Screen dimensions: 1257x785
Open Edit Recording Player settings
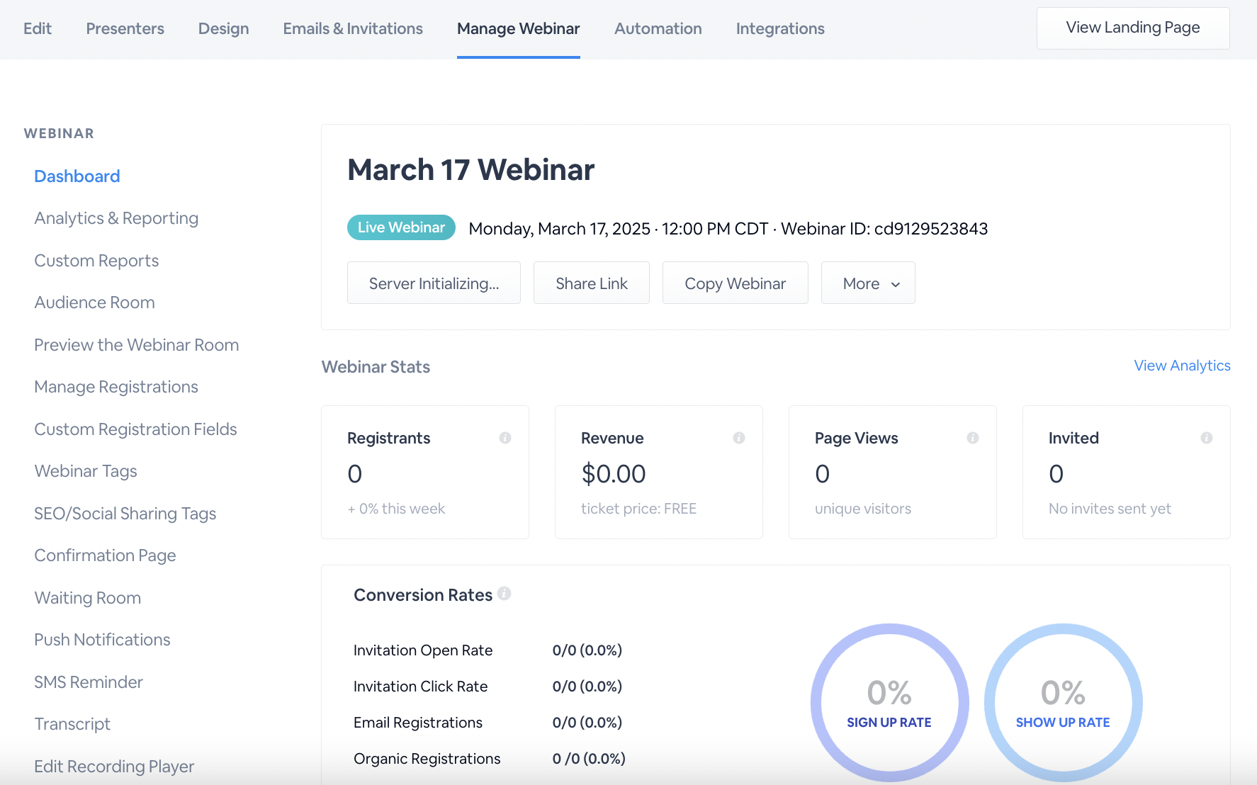pos(114,766)
